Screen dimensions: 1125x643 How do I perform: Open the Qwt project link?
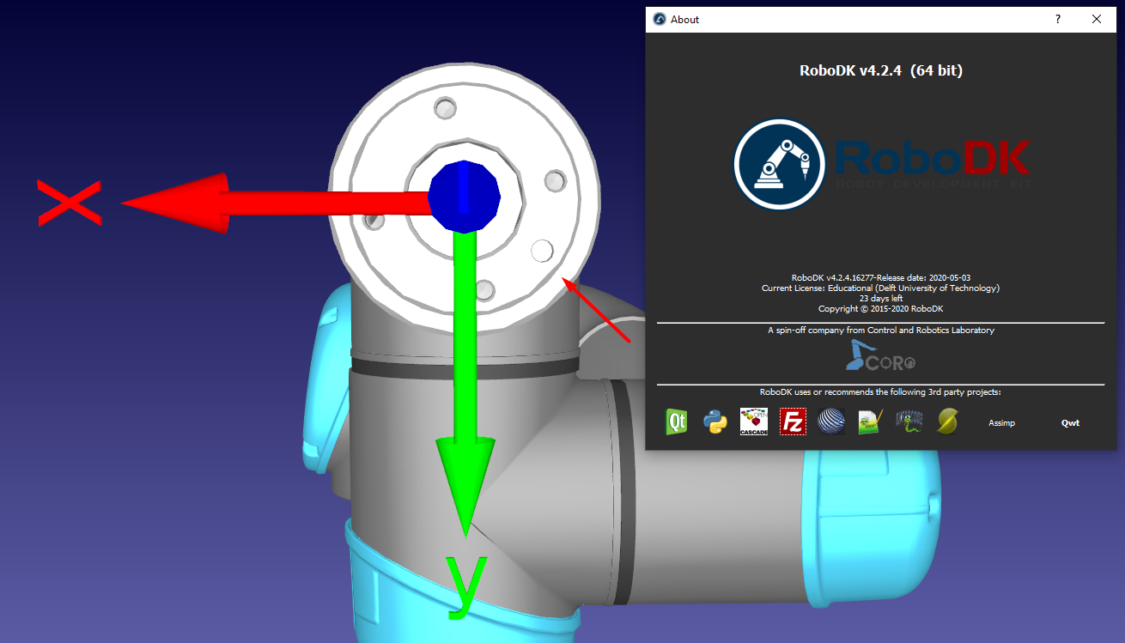pos(1070,422)
